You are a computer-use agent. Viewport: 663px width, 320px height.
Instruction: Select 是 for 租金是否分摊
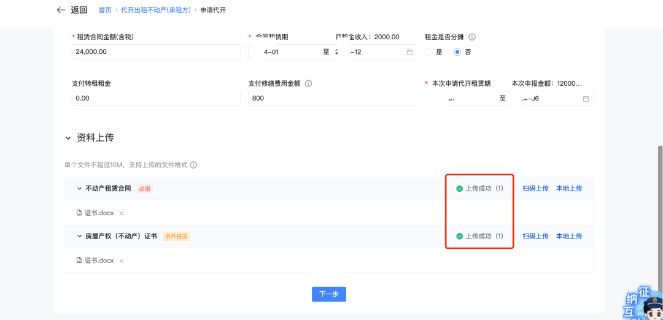tap(428, 52)
